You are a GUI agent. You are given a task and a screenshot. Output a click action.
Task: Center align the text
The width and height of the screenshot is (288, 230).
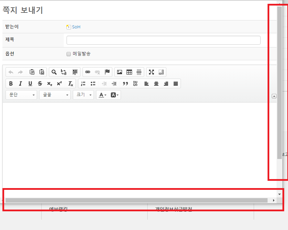point(156,83)
